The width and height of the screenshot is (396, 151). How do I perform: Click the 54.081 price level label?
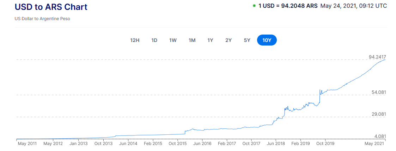(379, 92)
